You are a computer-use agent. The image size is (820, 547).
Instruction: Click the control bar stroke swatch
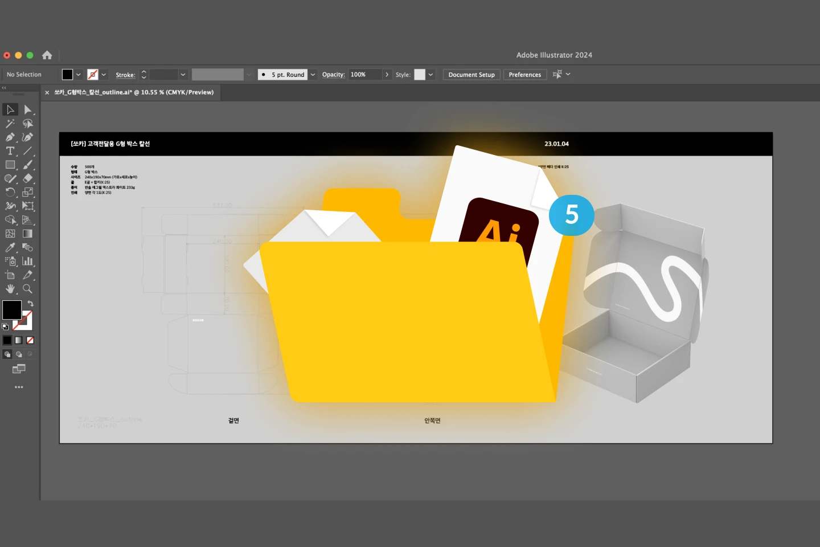(x=93, y=75)
